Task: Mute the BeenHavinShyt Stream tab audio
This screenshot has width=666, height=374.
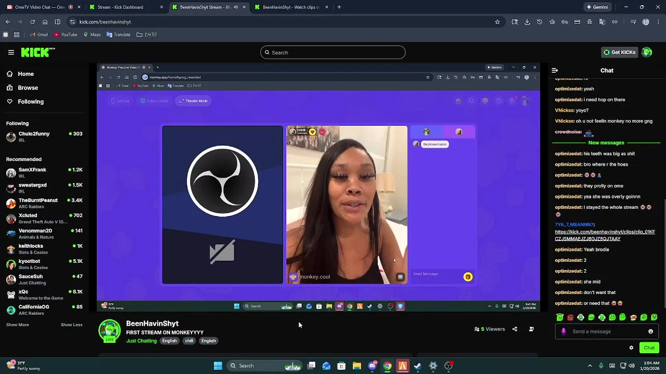Action: tap(236, 7)
